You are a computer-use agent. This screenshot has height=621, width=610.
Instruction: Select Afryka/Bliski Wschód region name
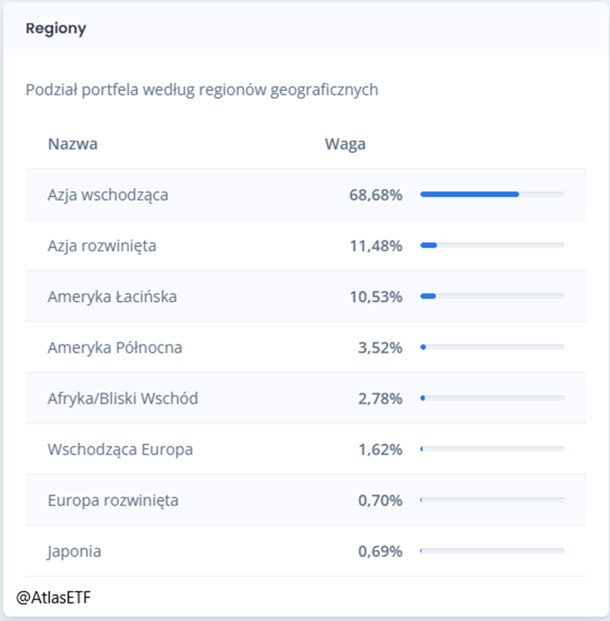pyautogui.click(x=122, y=399)
